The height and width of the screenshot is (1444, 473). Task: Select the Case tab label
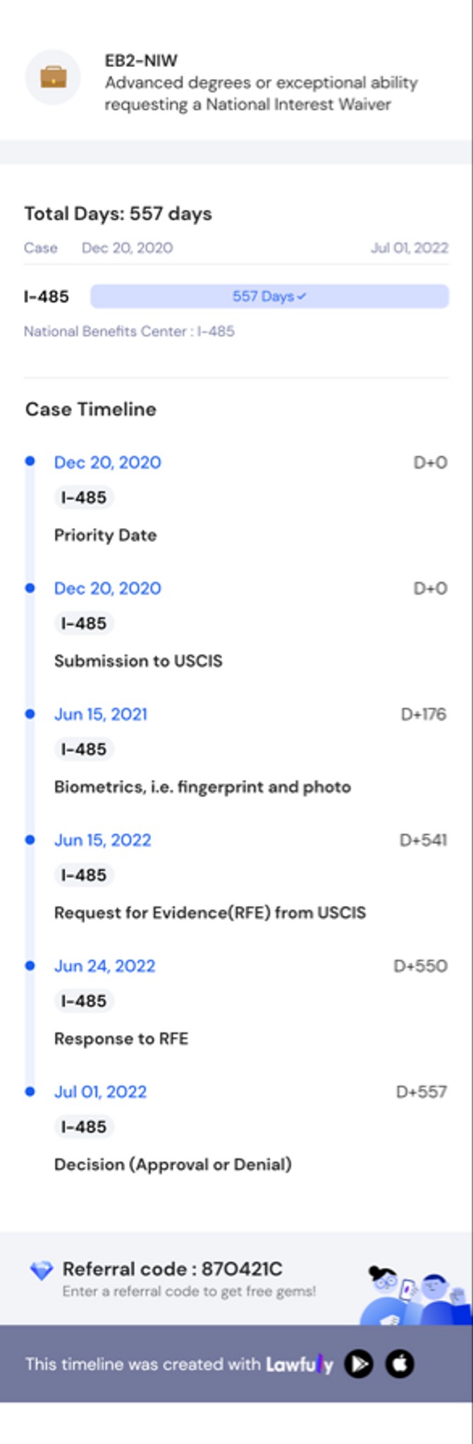click(41, 247)
